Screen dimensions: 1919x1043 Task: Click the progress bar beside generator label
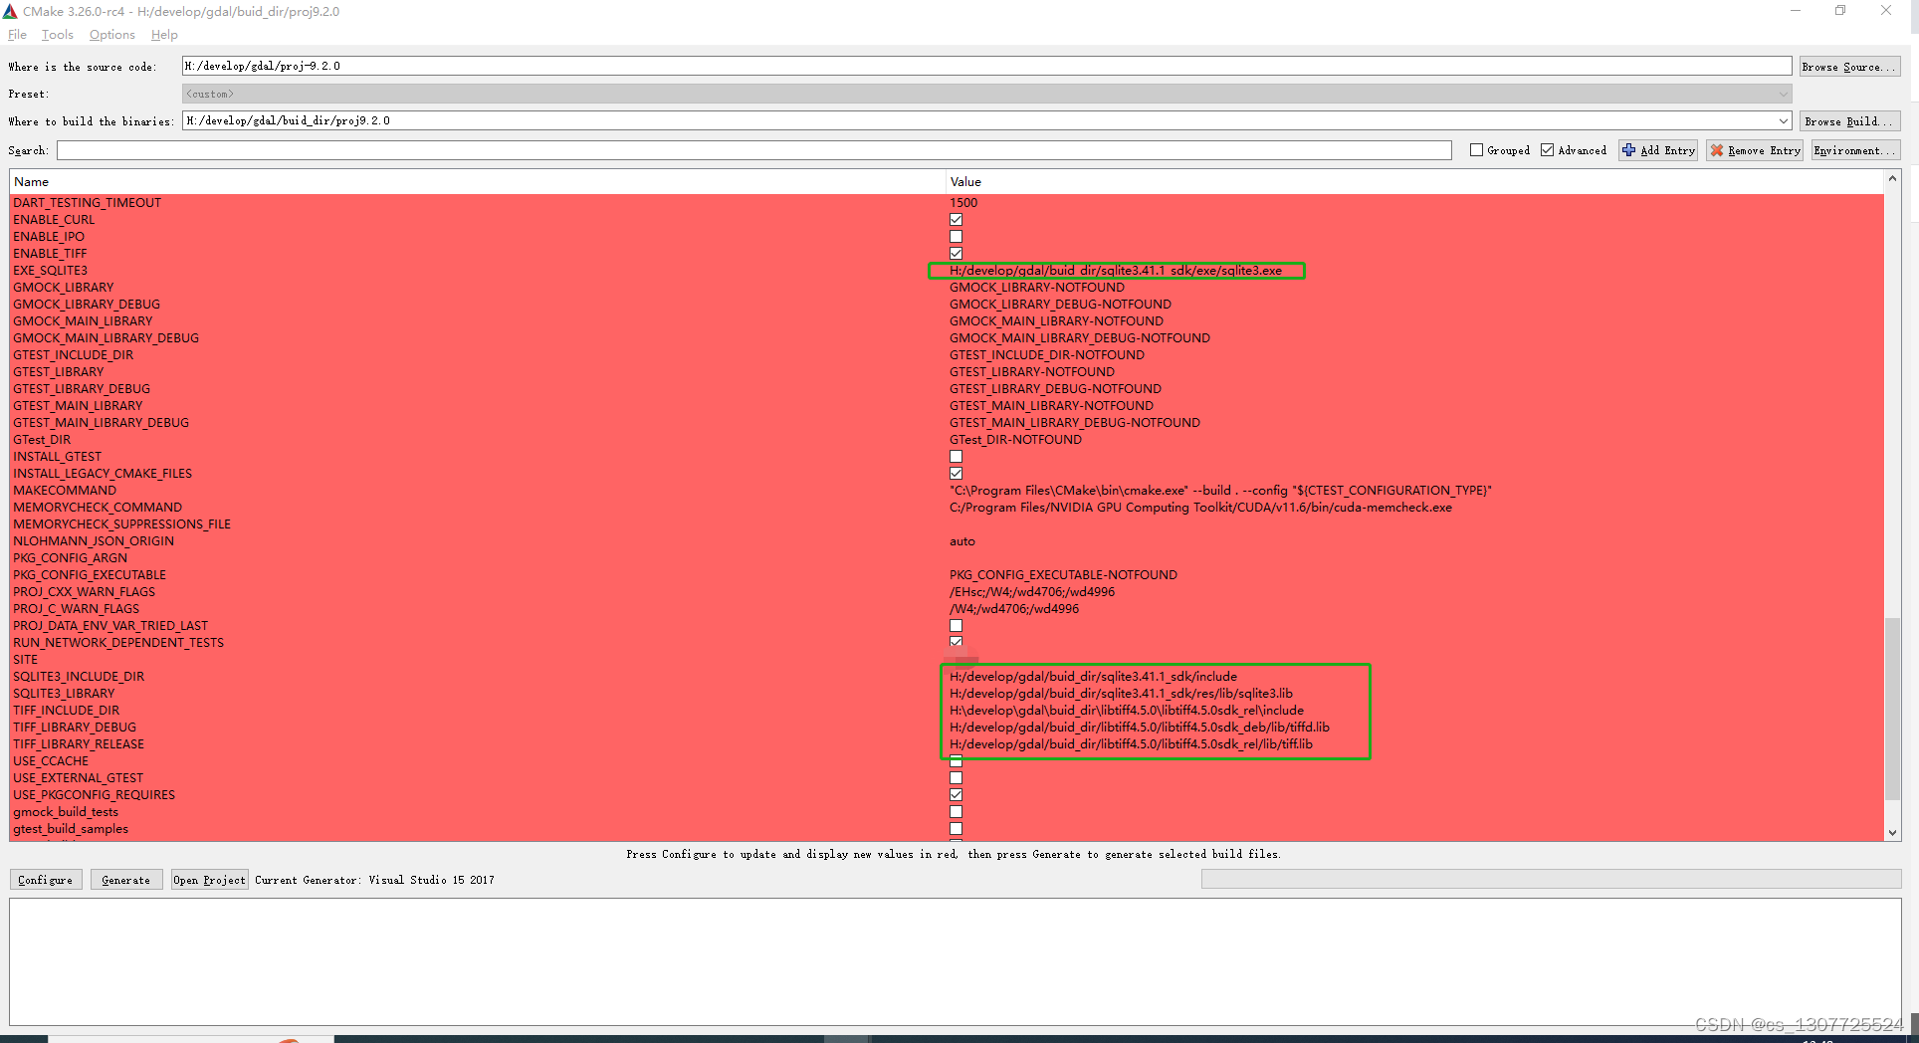[x=1551, y=880]
